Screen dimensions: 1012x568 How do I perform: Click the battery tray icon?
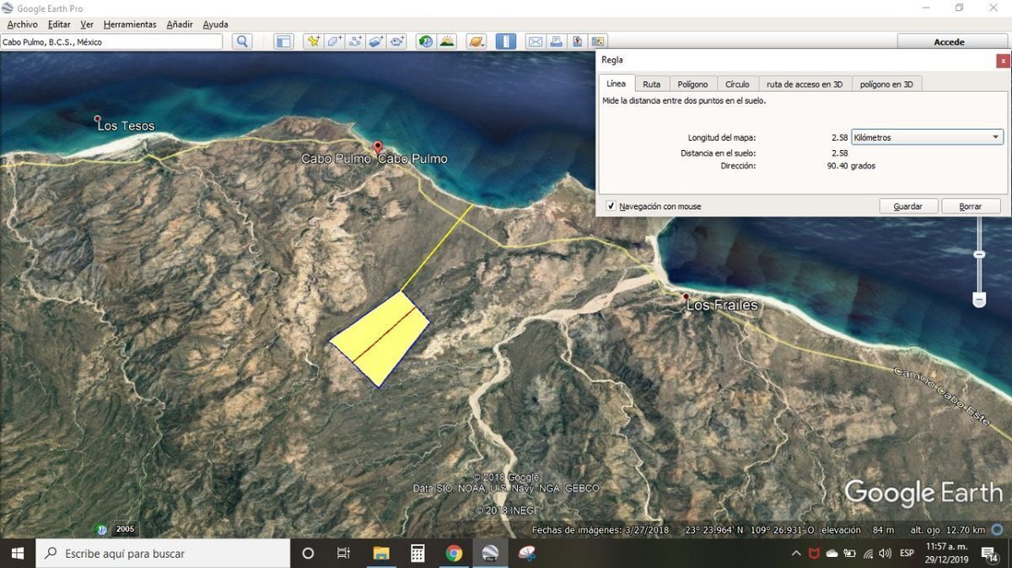849,553
